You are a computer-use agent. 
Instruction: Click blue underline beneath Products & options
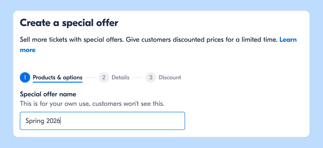pos(57,82)
